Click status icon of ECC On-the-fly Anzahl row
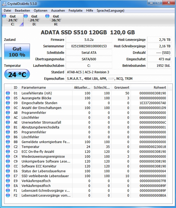 8,151
